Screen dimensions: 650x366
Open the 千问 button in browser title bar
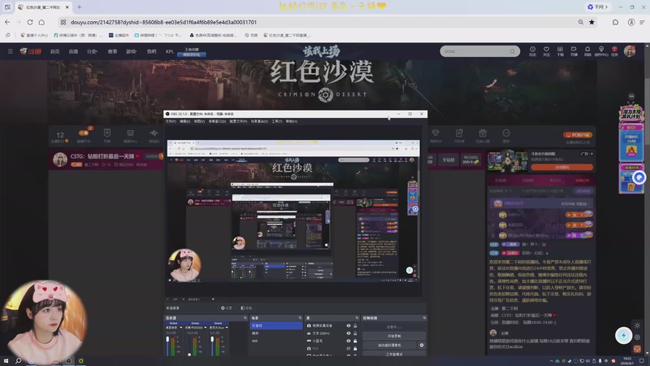[597, 7]
